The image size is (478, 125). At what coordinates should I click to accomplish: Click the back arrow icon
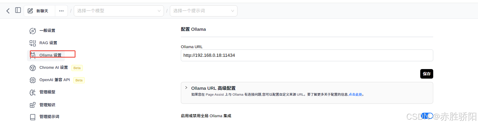(8, 11)
